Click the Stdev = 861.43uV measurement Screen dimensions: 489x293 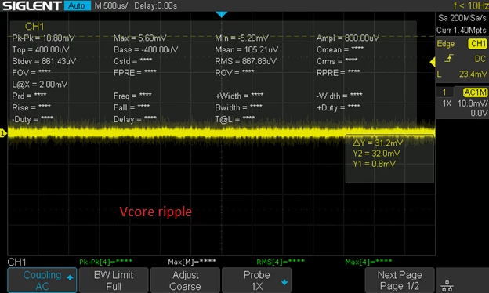pyautogui.click(x=44, y=61)
